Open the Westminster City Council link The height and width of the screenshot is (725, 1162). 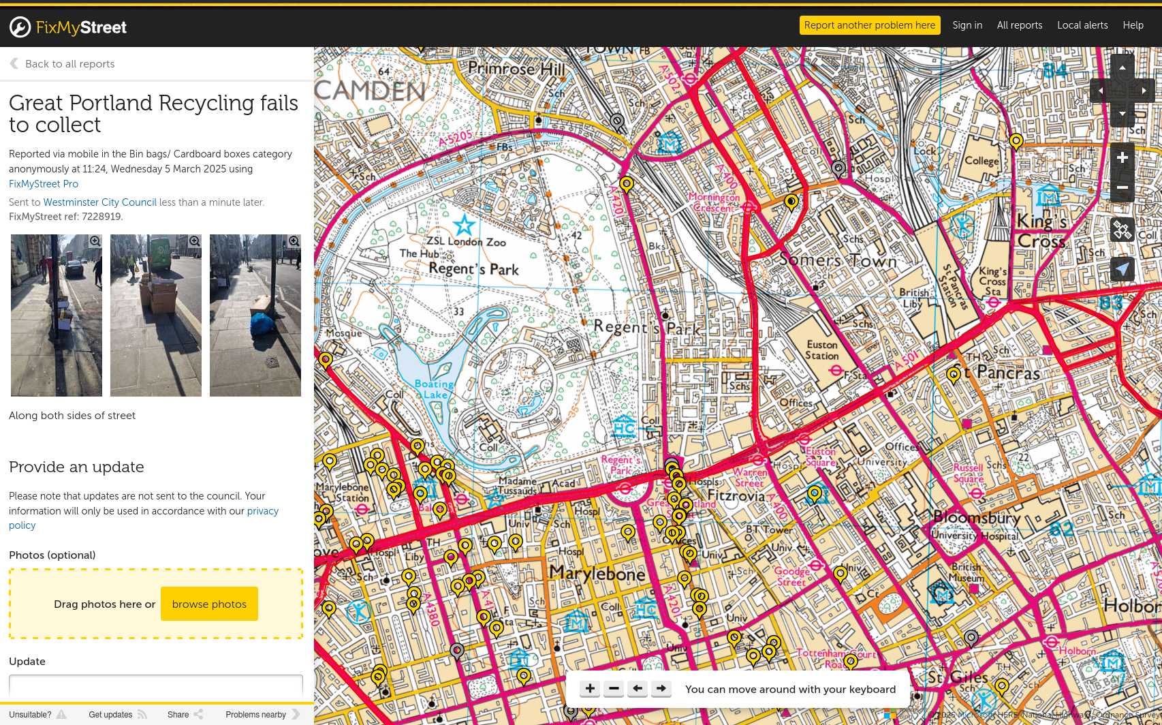[100, 202]
